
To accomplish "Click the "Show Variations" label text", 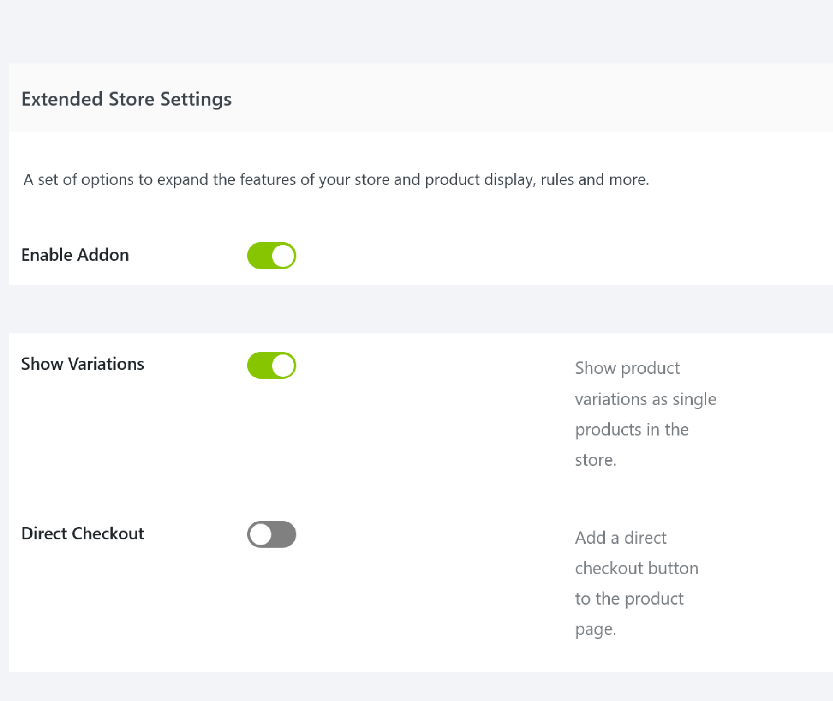I will [x=82, y=364].
